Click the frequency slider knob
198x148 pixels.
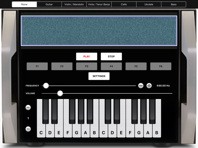[46, 86]
